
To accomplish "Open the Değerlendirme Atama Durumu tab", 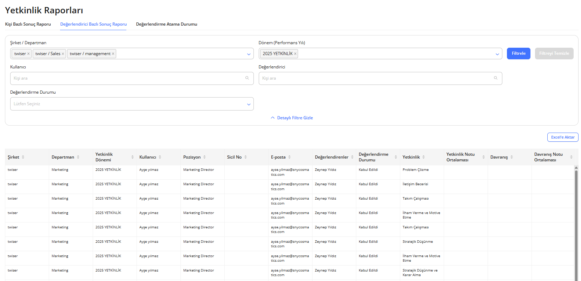I will pos(166,24).
